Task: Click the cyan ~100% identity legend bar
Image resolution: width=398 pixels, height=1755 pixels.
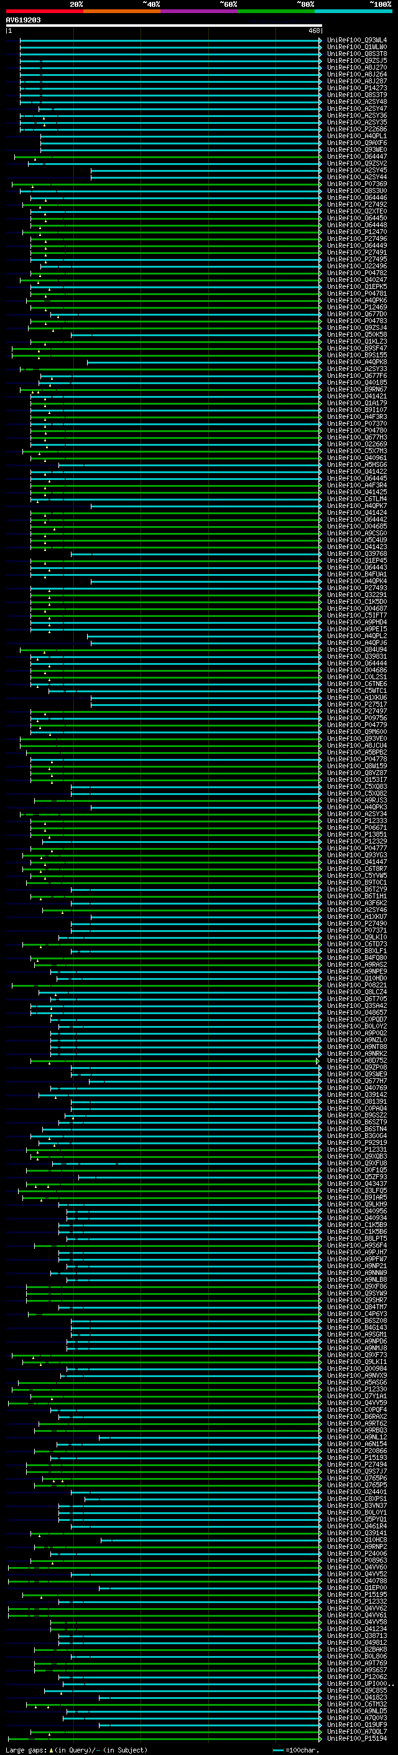Action: point(353,11)
